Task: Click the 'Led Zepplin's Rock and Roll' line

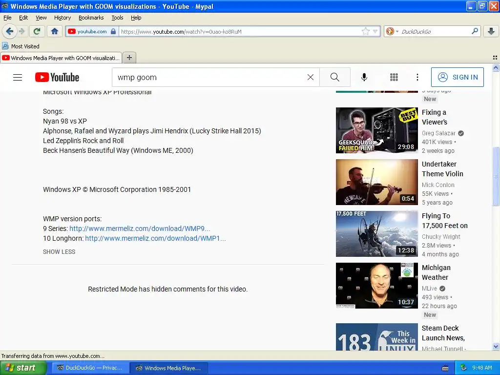Action: tap(83, 141)
